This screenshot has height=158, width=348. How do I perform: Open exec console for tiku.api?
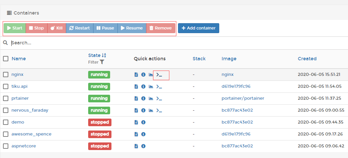click(159, 87)
